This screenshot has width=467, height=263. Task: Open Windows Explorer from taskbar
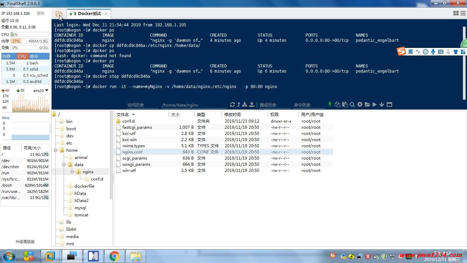[136, 256]
